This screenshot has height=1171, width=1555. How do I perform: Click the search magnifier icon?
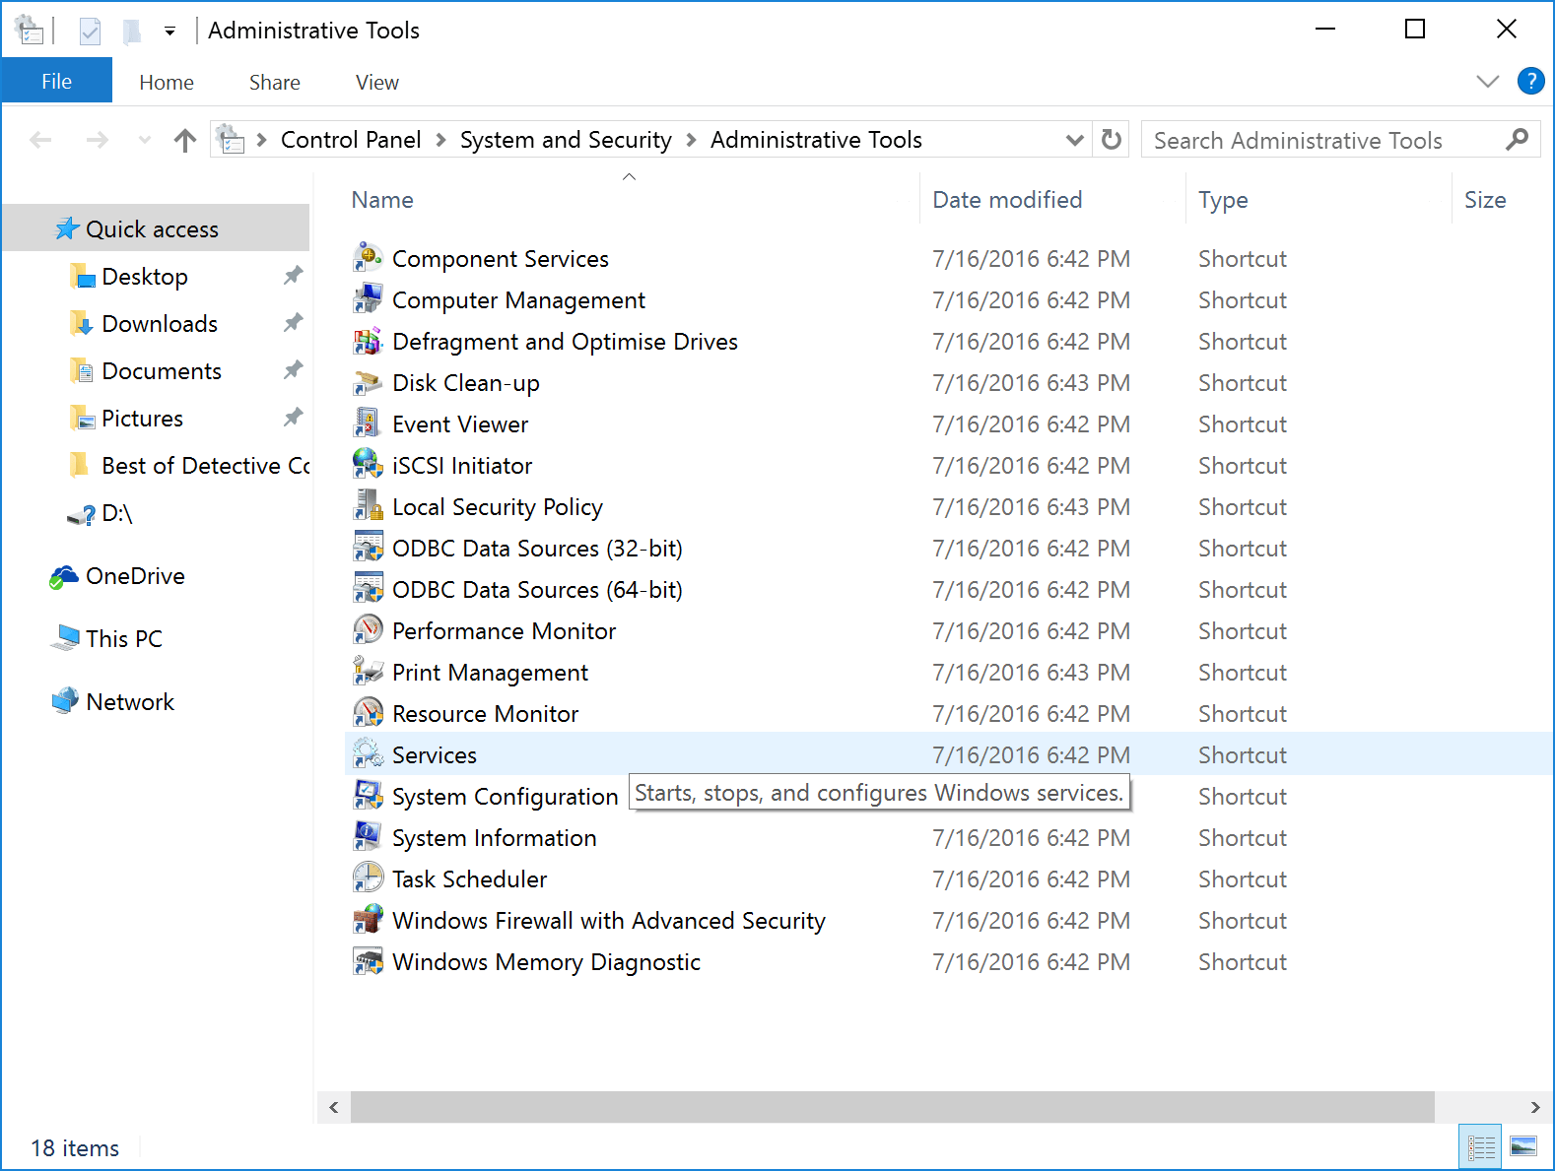(1518, 140)
